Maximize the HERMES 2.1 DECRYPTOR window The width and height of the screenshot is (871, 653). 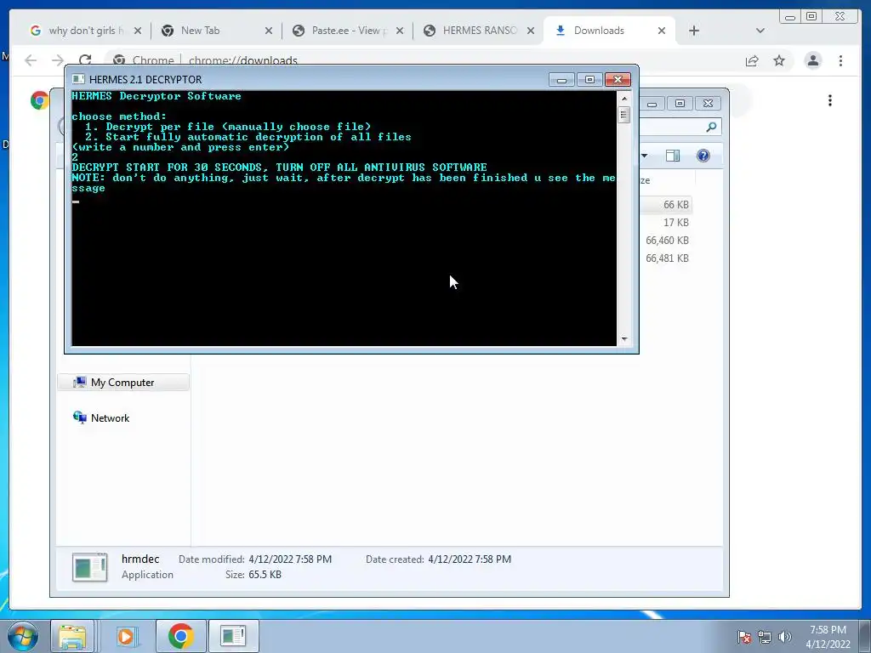pyautogui.click(x=589, y=80)
